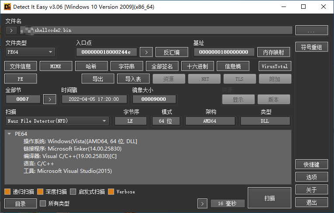Click the browse button labeled ...

[x=312, y=31]
